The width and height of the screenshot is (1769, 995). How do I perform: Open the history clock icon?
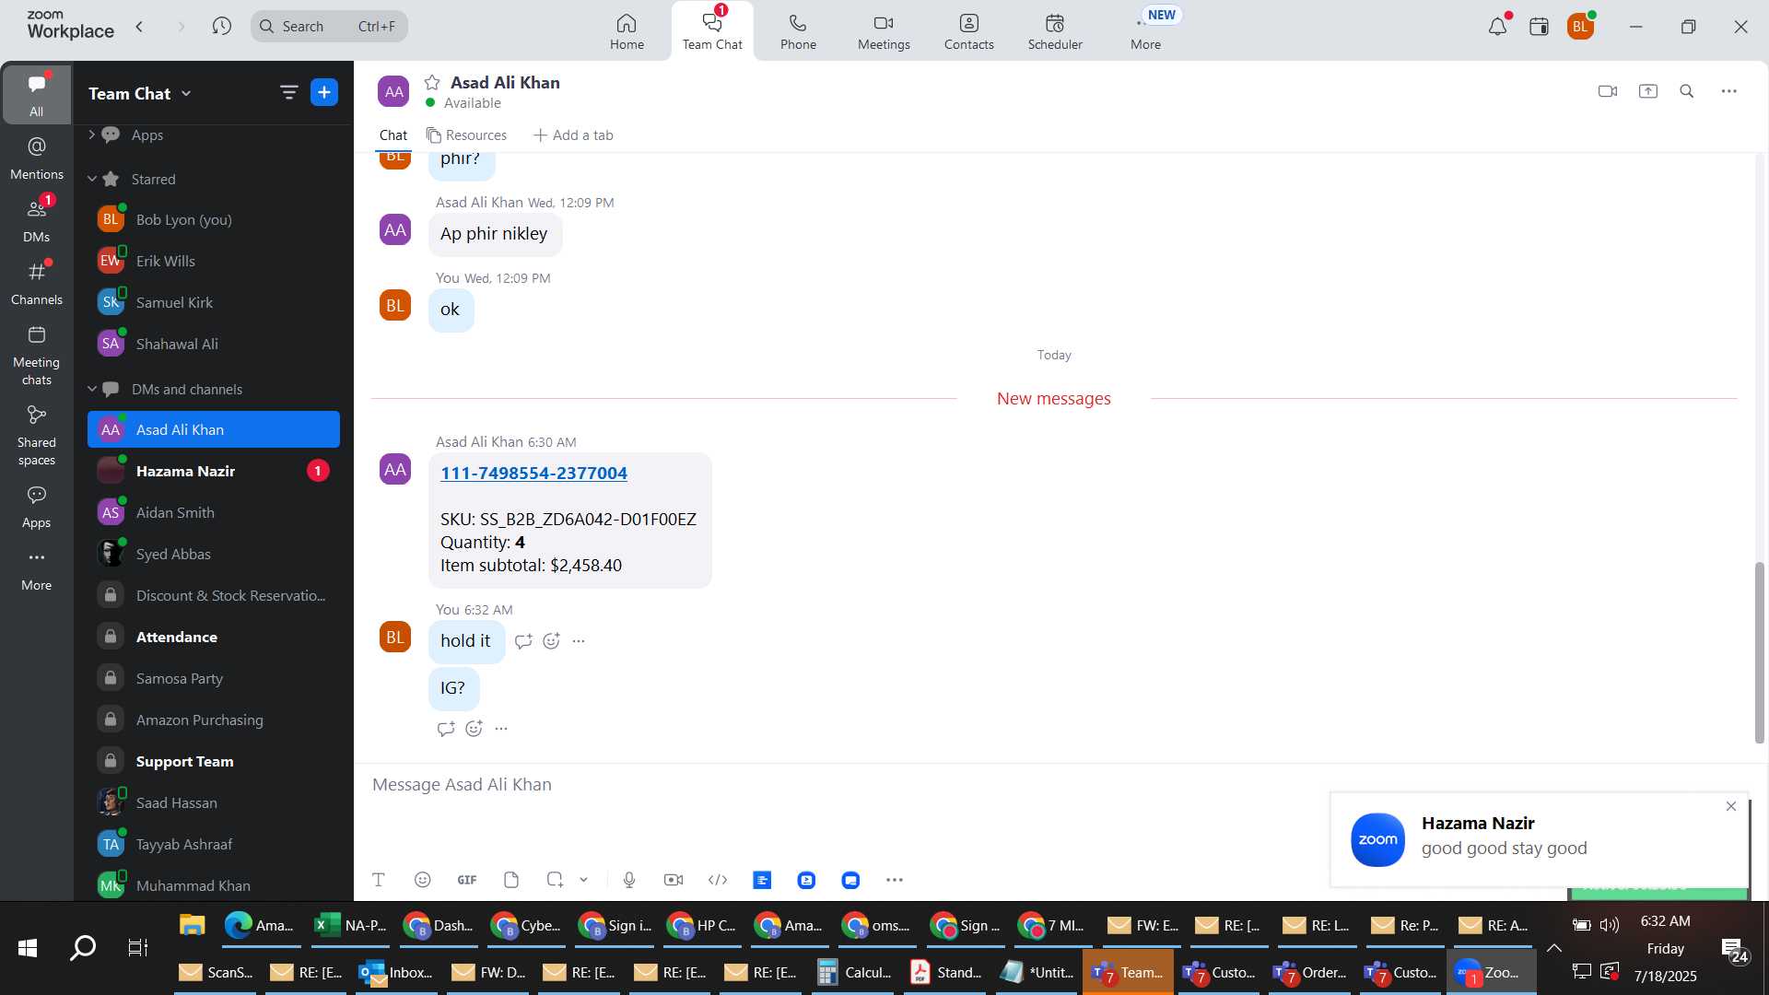pyautogui.click(x=221, y=26)
